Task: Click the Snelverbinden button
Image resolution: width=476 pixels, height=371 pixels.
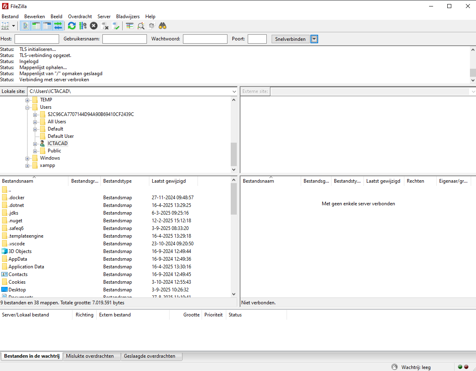Action: (290, 39)
